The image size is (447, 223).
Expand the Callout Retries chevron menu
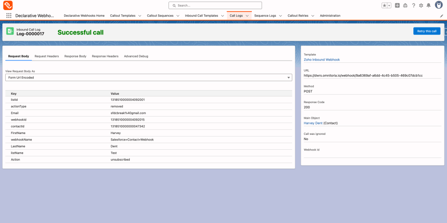pos(313,16)
